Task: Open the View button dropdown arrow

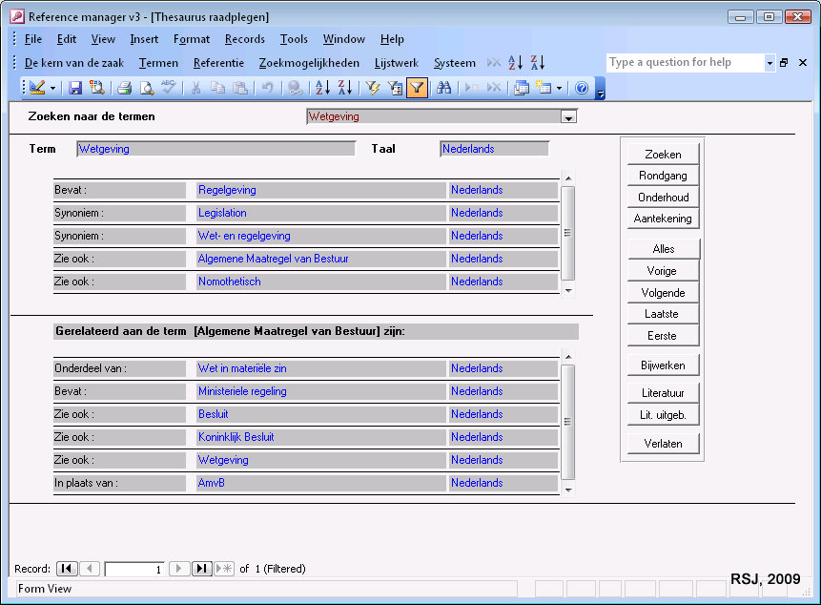Action: click(x=53, y=88)
